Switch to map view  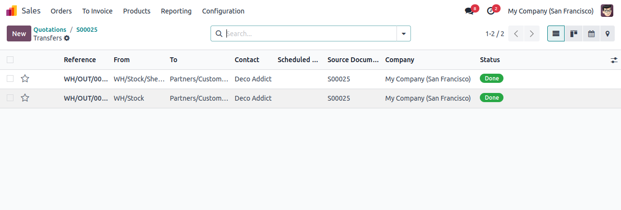tap(608, 34)
